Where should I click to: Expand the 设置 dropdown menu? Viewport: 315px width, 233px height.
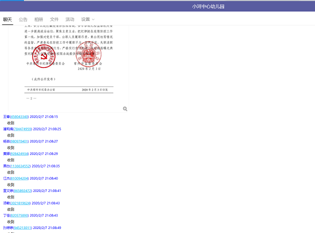(88, 19)
